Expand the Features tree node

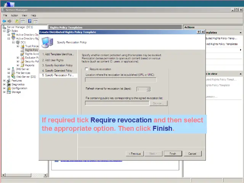[4, 80]
